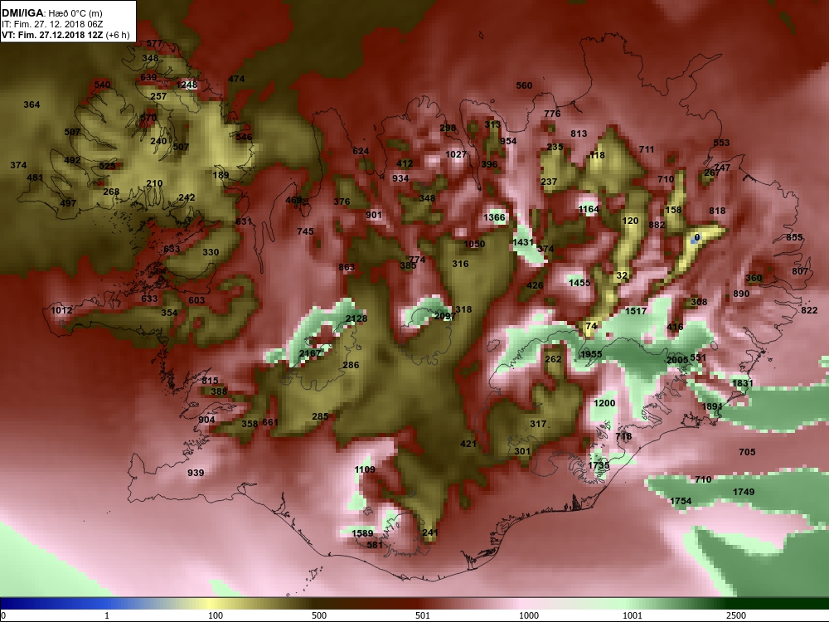The width and height of the screenshot is (829, 622).
Task: Click the map value 1027
Action: pos(456,154)
